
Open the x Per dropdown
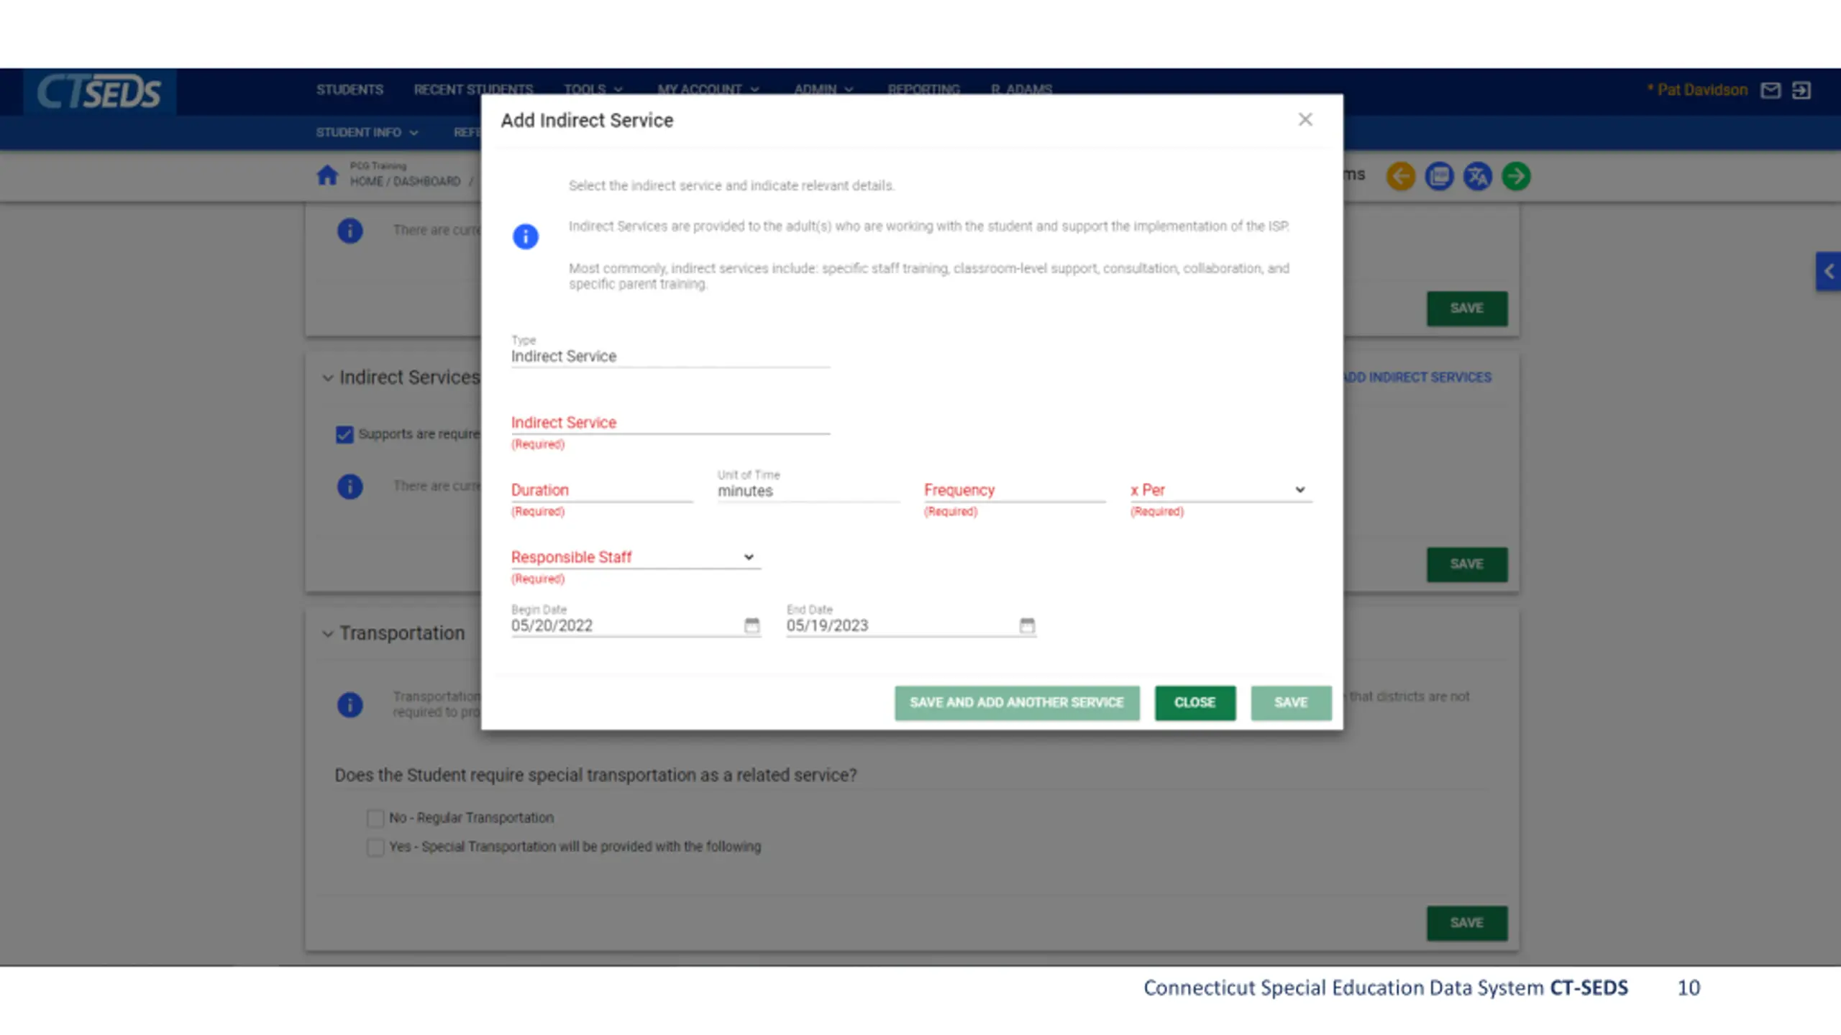coord(1220,490)
